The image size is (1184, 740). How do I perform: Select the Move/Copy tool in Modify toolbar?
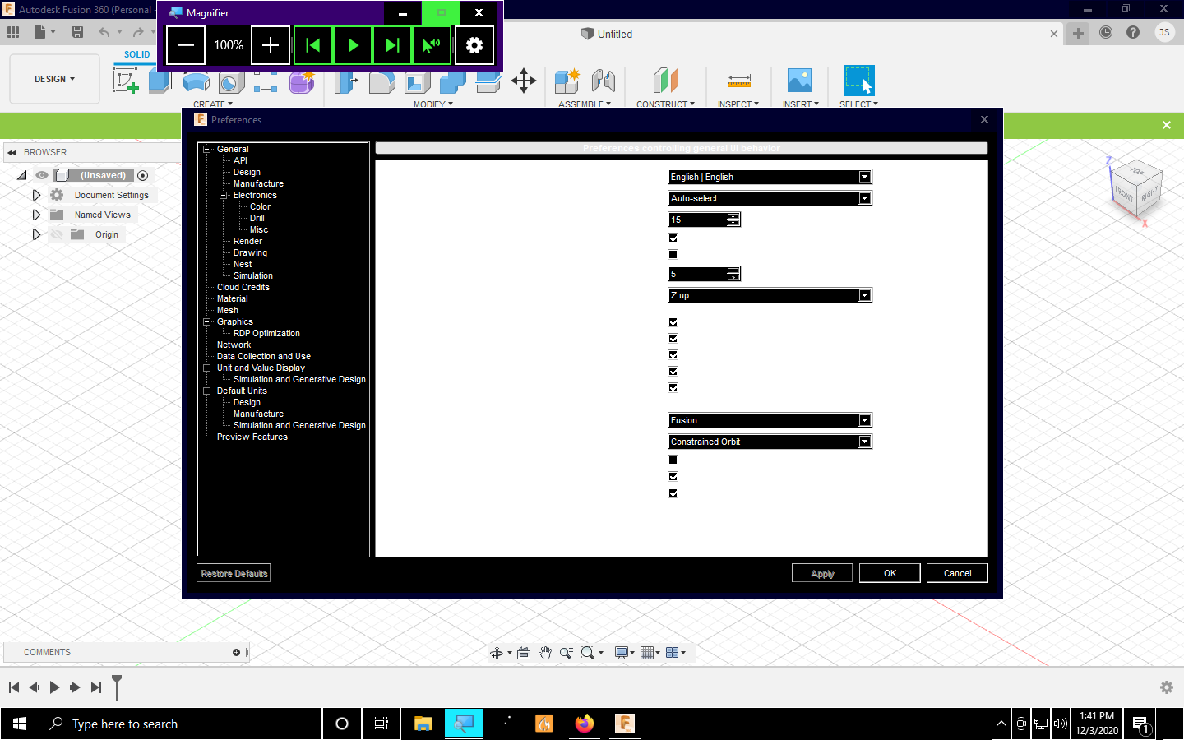pyautogui.click(x=524, y=81)
